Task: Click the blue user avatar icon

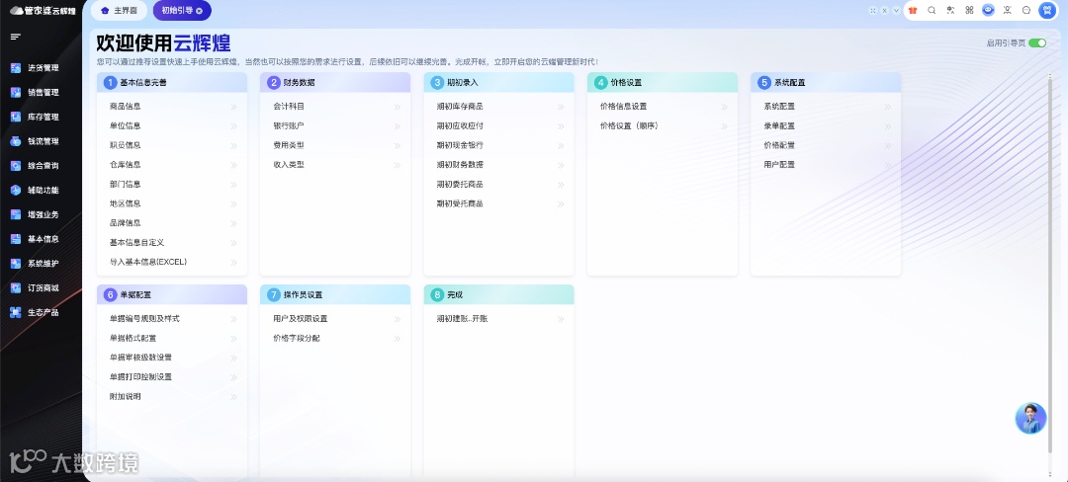Action: tap(1047, 10)
